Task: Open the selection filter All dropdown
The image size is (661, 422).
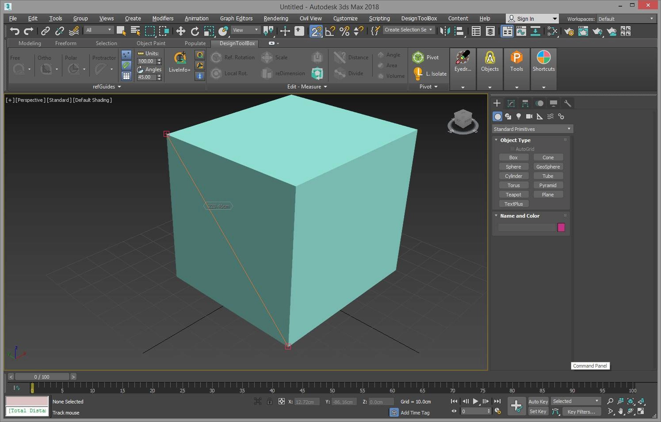Action: point(99,30)
